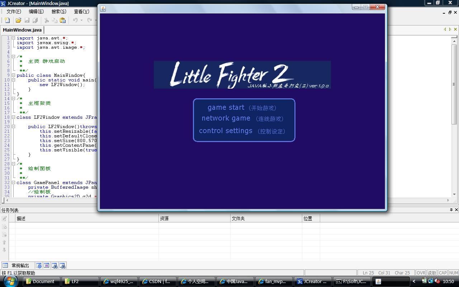
Task: Click the Java icon on game title bar
Action: pyautogui.click(x=103, y=9)
